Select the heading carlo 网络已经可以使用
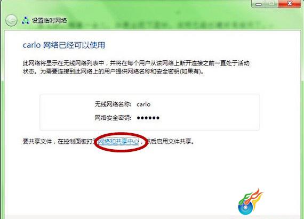Viewport: 304px width, 219px height. [64, 45]
